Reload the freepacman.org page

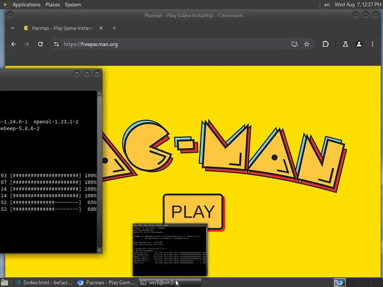tap(40, 44)
